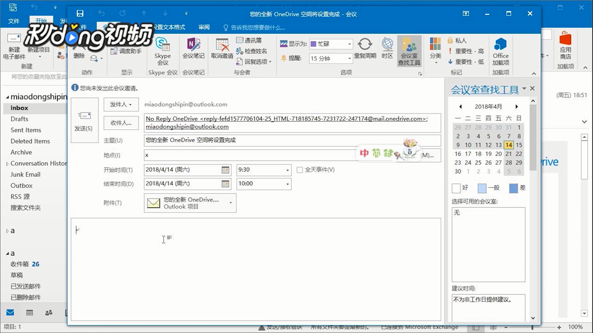593x333 pixels.
Task: Click into the 地点 location field
Action: [270, 155]
